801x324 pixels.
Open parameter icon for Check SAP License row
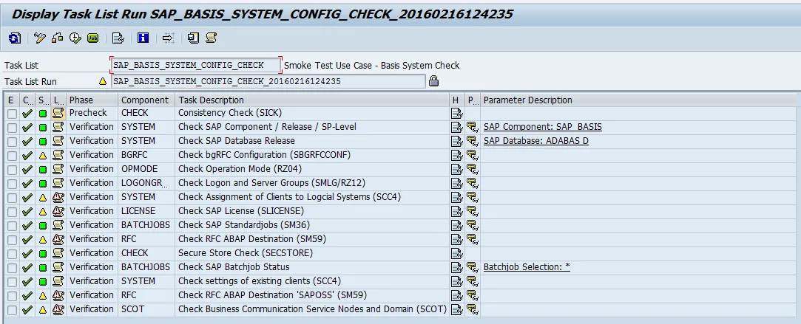(x=471, y=211)
